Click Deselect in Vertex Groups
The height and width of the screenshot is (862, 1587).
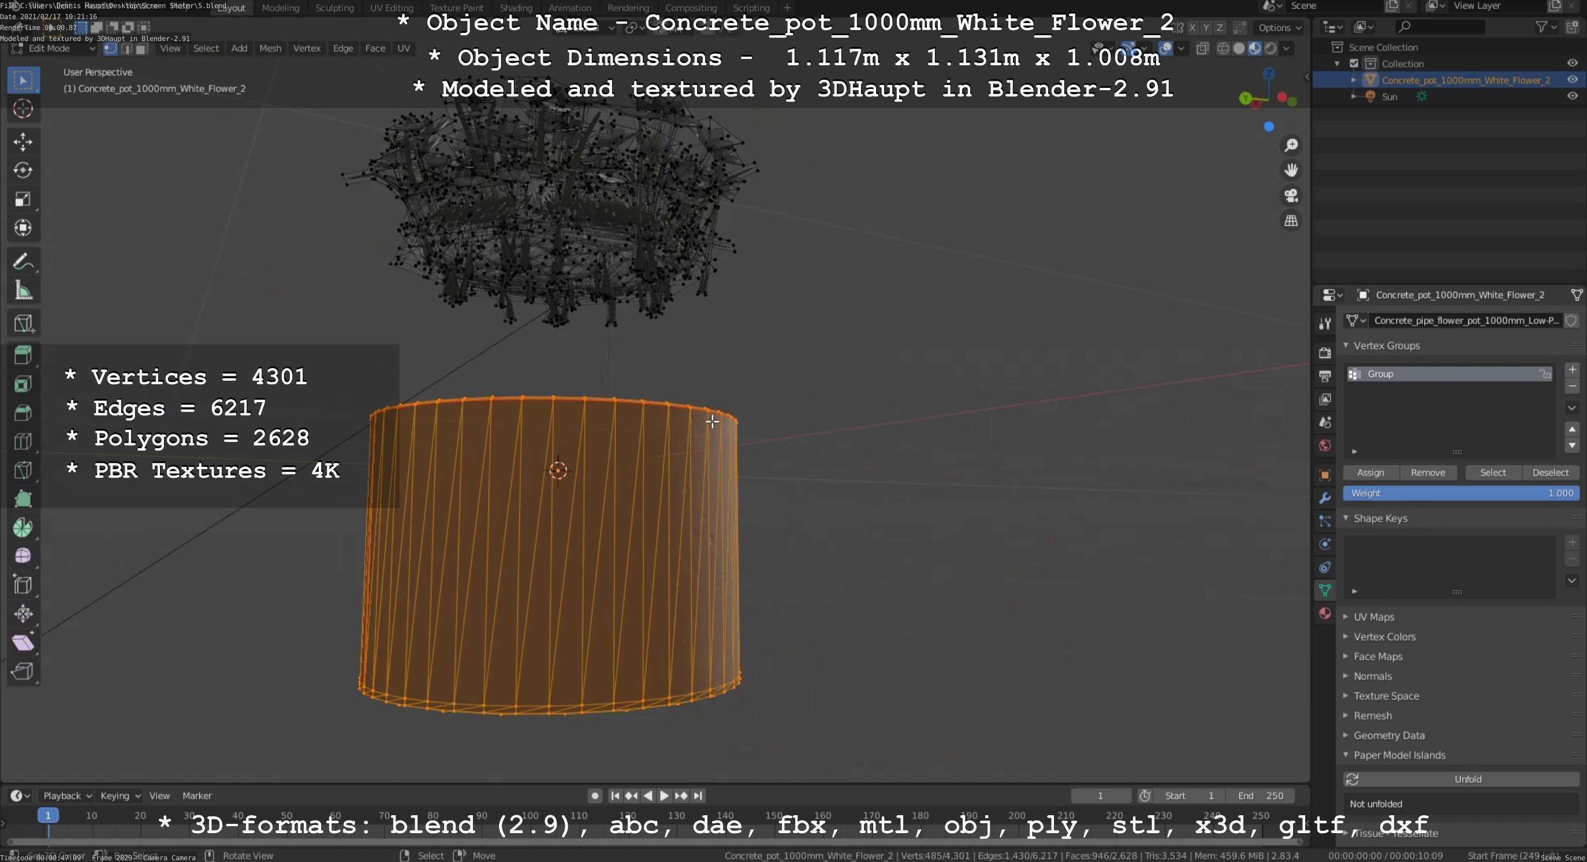click(x=1551, y=473)
